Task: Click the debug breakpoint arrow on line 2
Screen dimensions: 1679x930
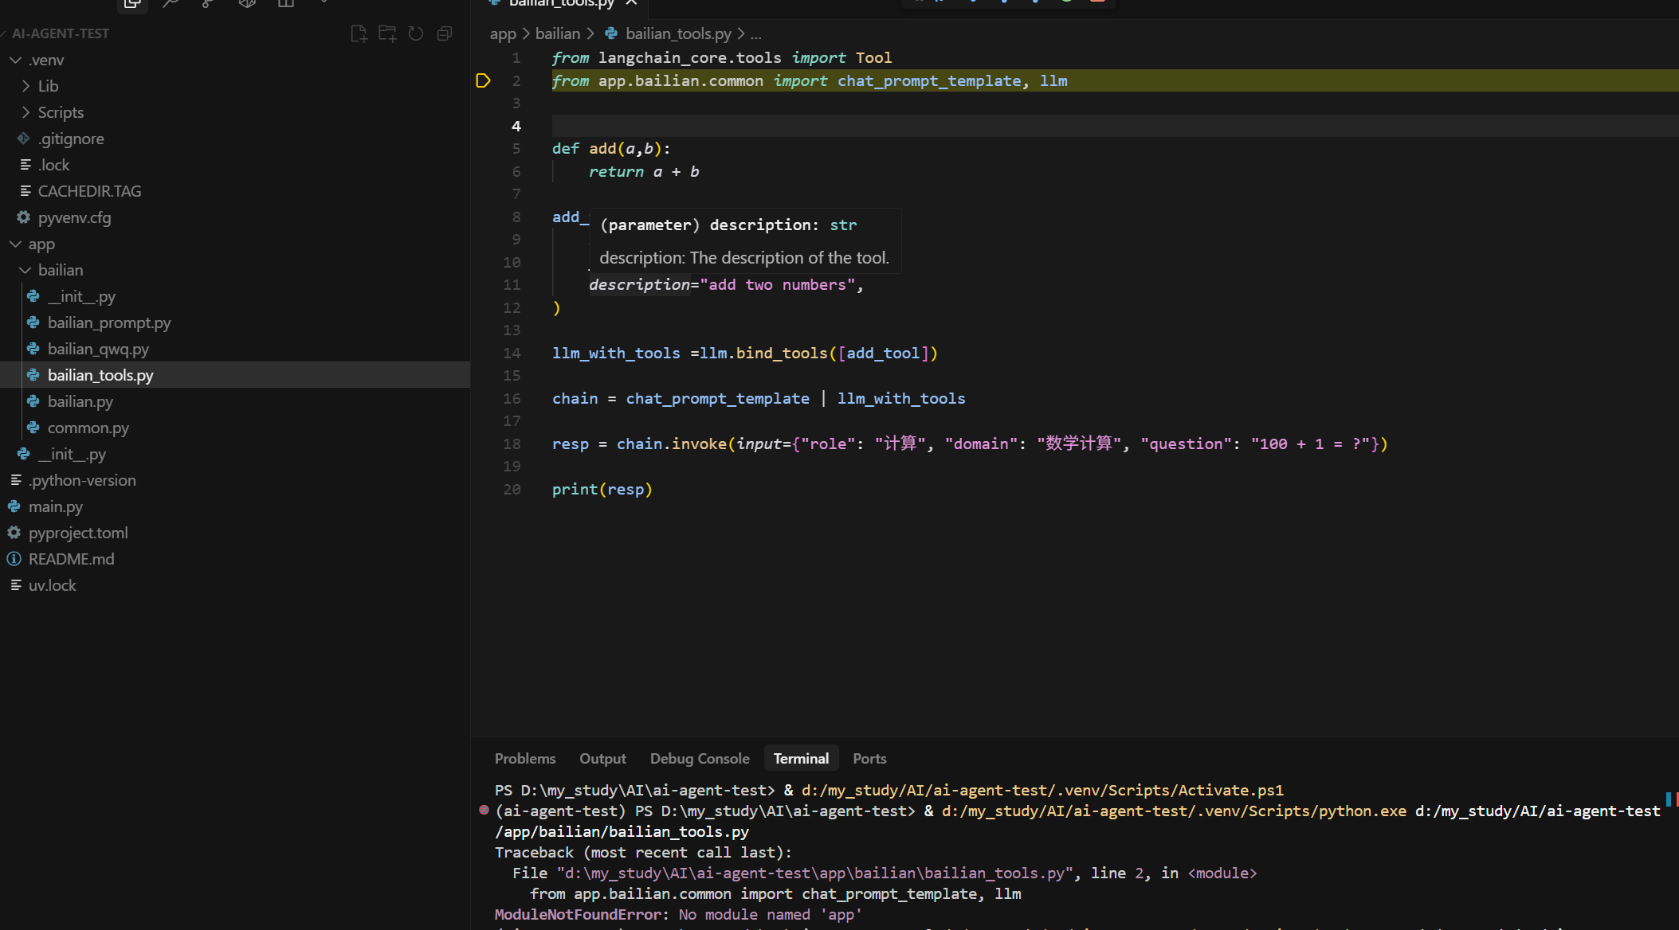Action: [x=483, y=80]
